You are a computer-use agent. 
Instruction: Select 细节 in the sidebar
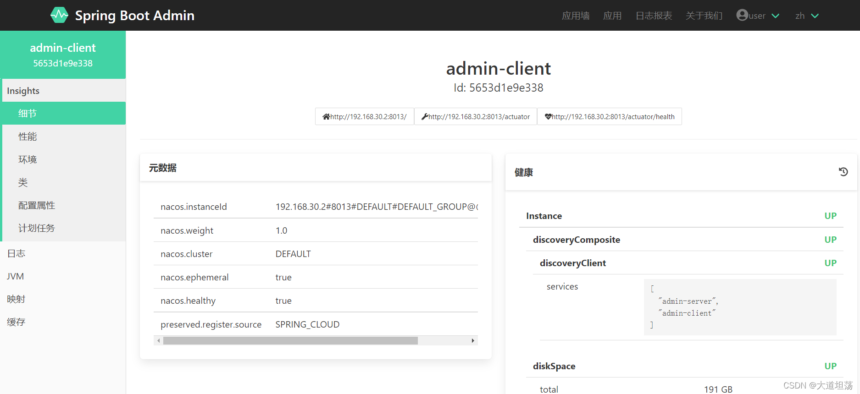[x=64, y=113]
